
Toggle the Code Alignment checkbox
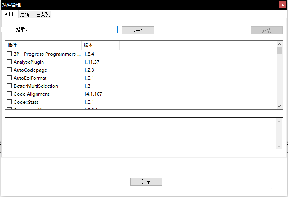click(x=10, y=94)
